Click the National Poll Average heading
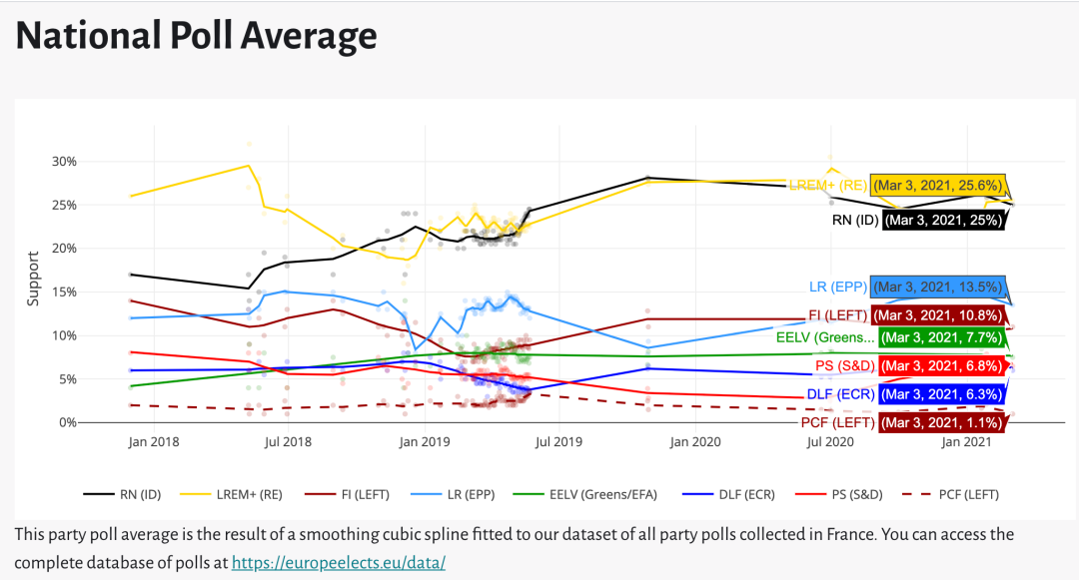Image resolution: width=1079 pixels, height=580 pixels. coord(197,37)
